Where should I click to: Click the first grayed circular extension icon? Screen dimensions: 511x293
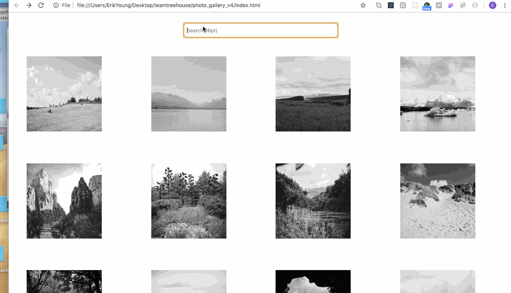coord(463,5)
